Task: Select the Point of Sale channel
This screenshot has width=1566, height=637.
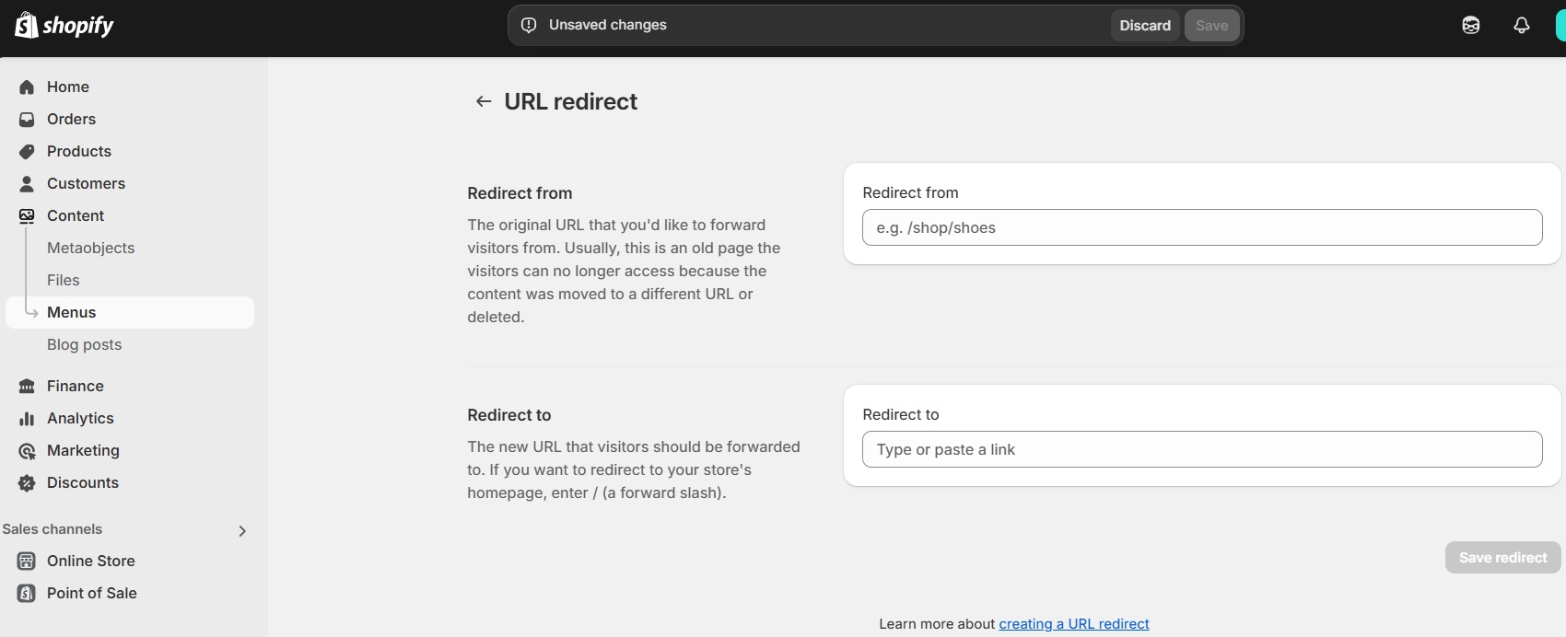Action: (92, 593)
